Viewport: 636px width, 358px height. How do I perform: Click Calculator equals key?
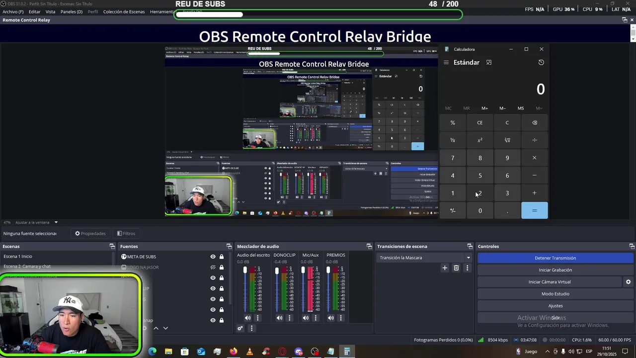coord(534,211)
